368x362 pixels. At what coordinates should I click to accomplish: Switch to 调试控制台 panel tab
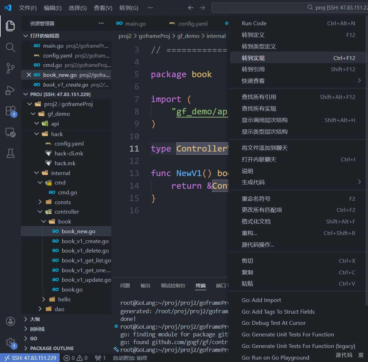(x=173, y=286)
